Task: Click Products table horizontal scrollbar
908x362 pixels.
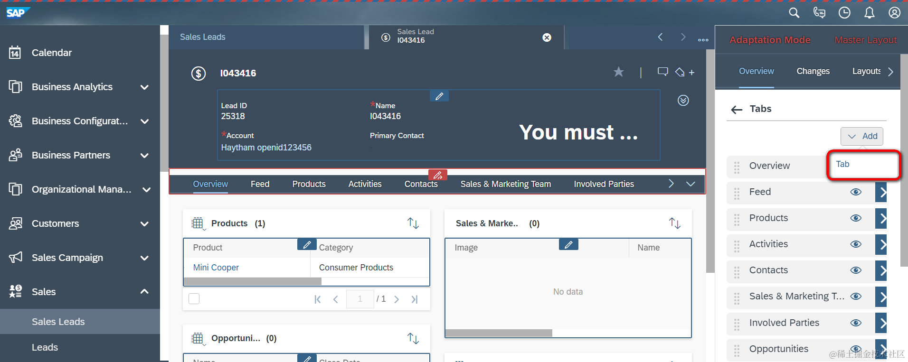Action: 253,281
